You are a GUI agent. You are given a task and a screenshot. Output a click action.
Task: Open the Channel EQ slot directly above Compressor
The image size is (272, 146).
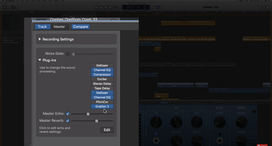point(102,70)
